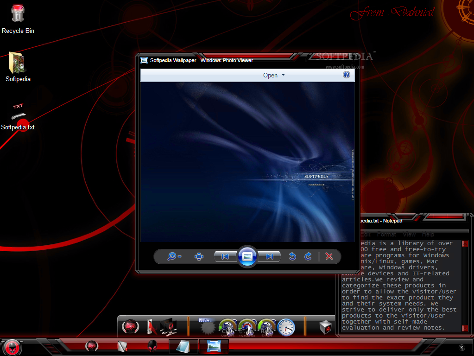
Task: Go to the previous photo
Action: click(x=225, y=256)
